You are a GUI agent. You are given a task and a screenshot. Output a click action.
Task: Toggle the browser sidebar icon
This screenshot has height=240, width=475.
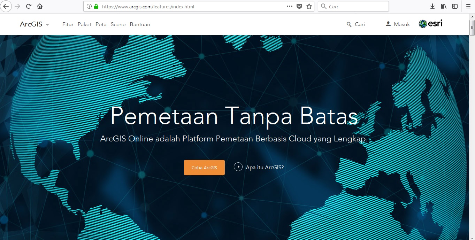point(454,6)
